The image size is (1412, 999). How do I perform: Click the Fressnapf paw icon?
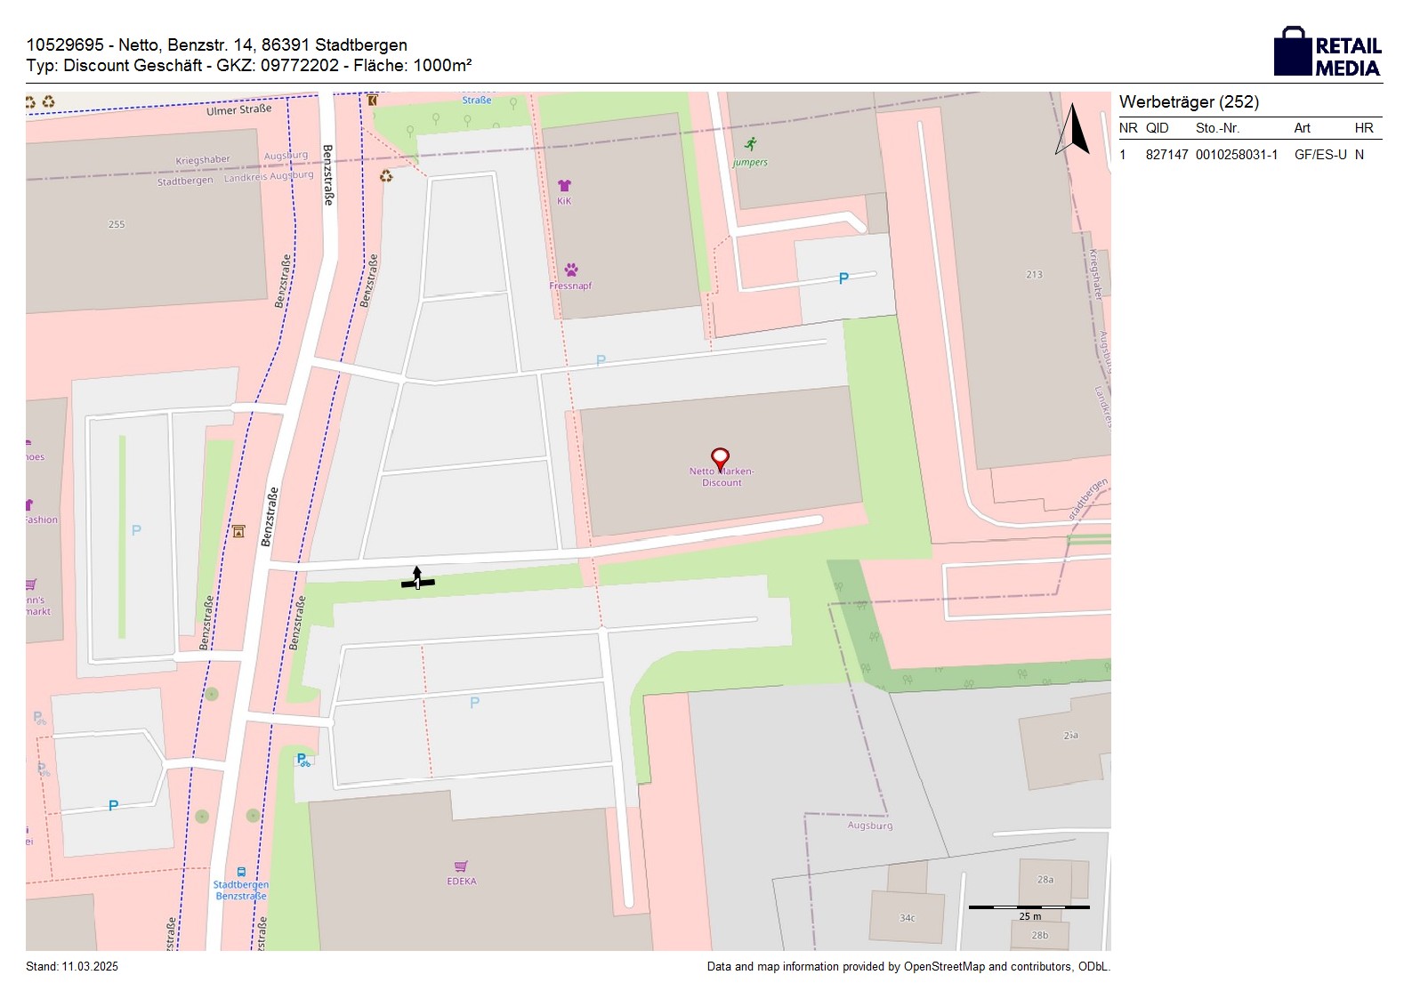click(570, 270)
